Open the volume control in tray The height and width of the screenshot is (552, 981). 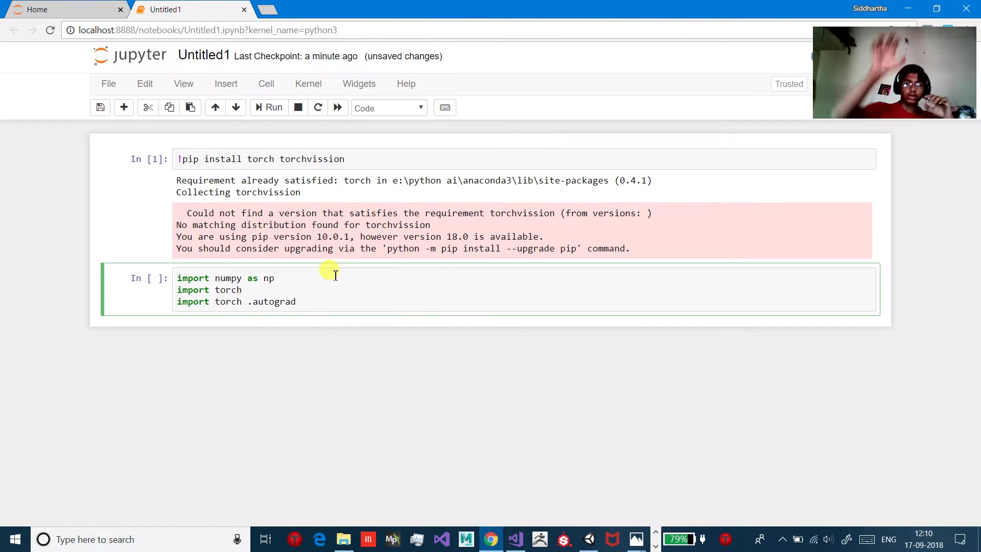829,539
